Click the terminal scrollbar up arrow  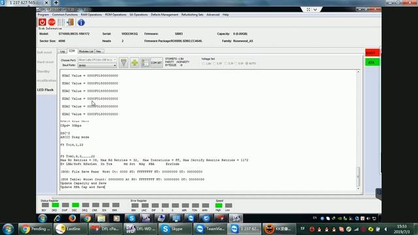pos(358,72)
